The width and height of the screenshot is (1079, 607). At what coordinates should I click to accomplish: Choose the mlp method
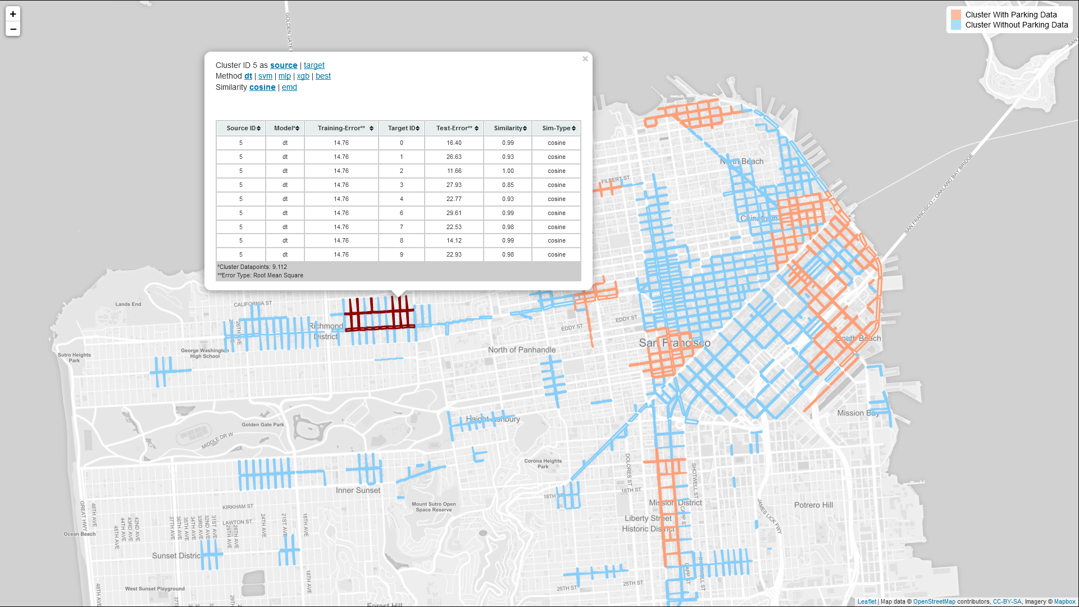tap(285, 76)
